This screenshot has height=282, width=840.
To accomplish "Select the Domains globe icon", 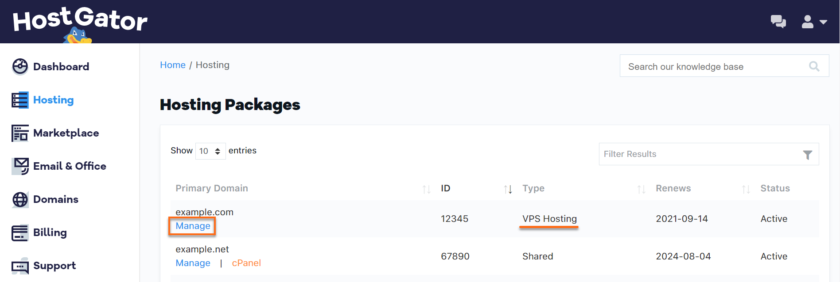I will [20, 199].
